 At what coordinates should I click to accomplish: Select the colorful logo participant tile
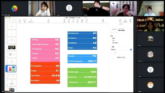(x=14, y=9)
